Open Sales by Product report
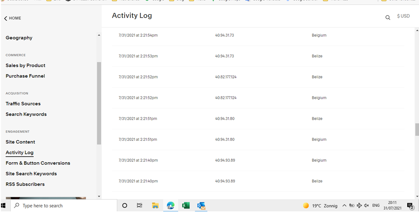419x213 pixels. (26, 65)
